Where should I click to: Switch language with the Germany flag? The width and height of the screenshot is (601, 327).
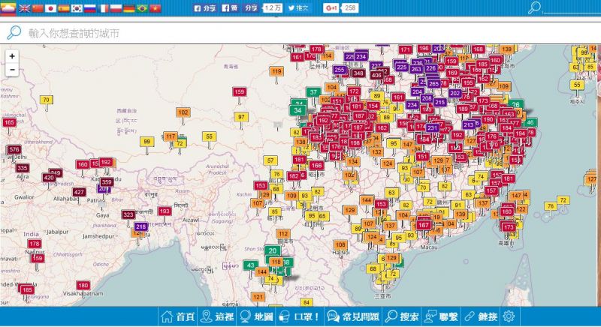tap(128, 8)
